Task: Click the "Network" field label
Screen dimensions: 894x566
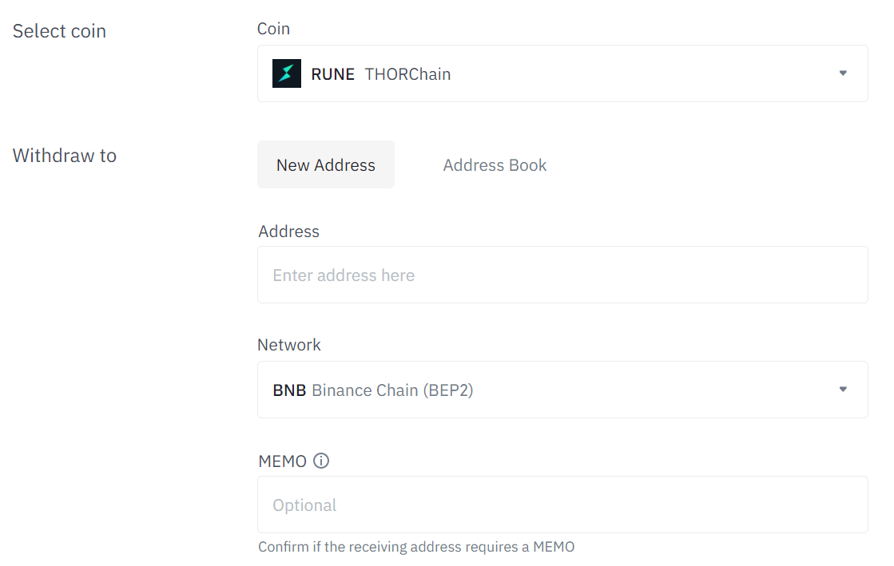Action: coord(288,345)
